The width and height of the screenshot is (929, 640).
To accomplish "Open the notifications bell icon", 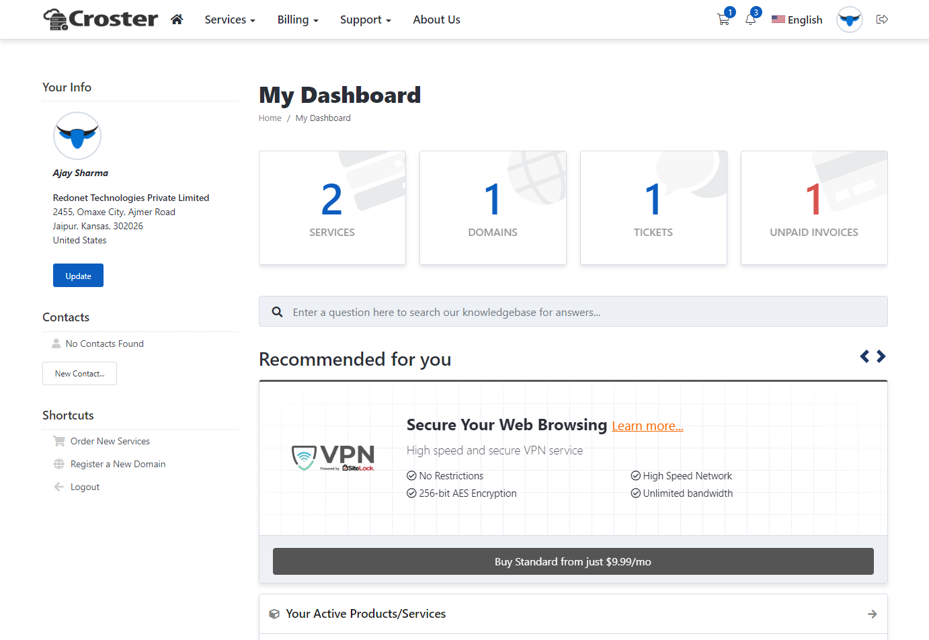I will point(750,19).
